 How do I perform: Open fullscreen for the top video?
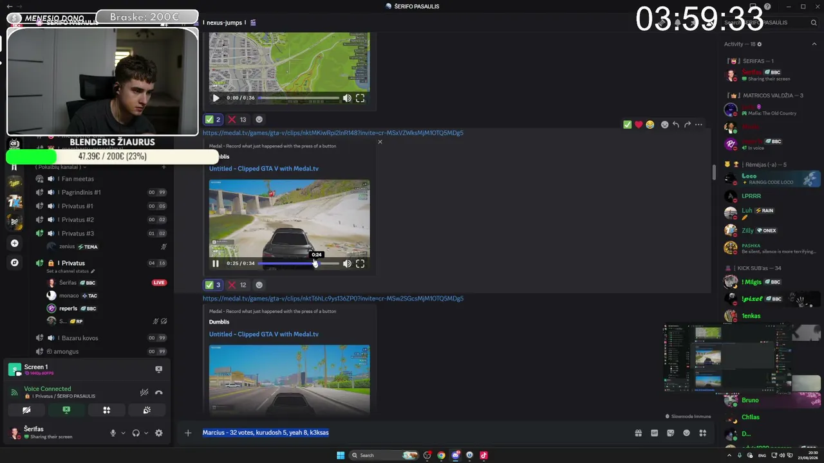(360, 98)
